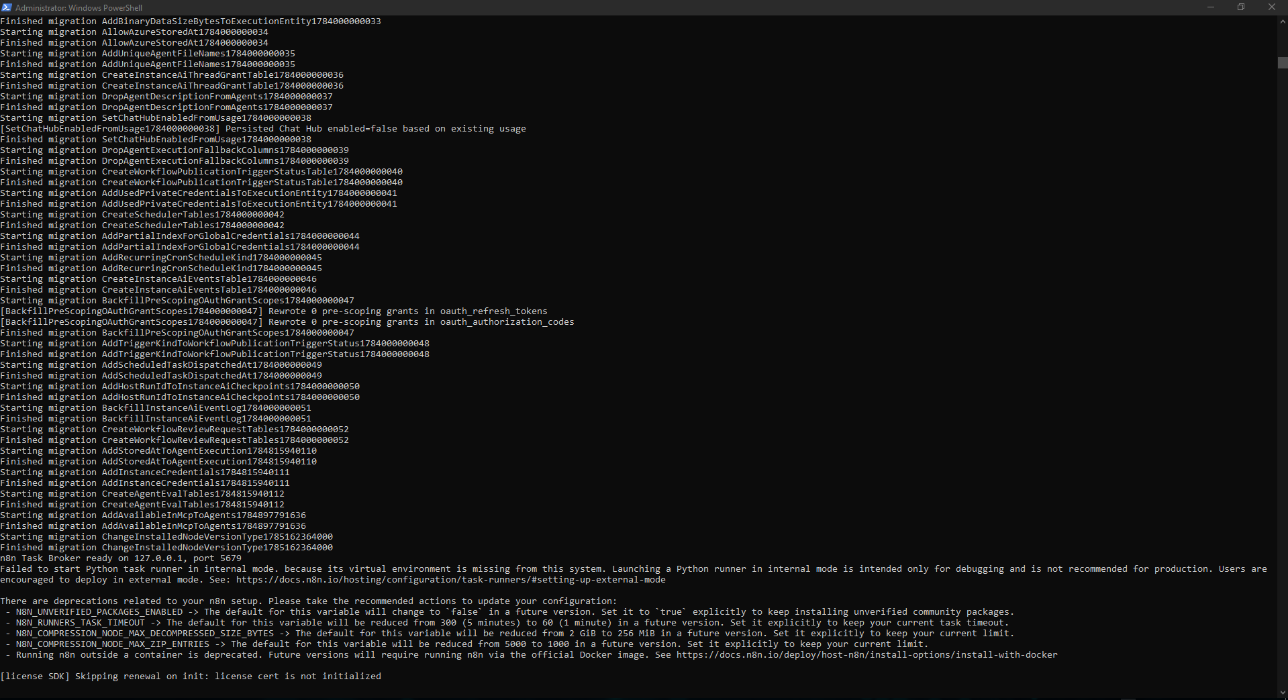Restore down the PowerShell window
Screen dimensions: 1288x700
click(1241, 7)
